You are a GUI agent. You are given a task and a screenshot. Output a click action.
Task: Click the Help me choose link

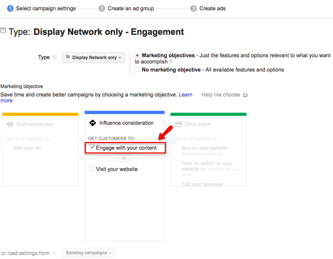[x=221, y=95]
